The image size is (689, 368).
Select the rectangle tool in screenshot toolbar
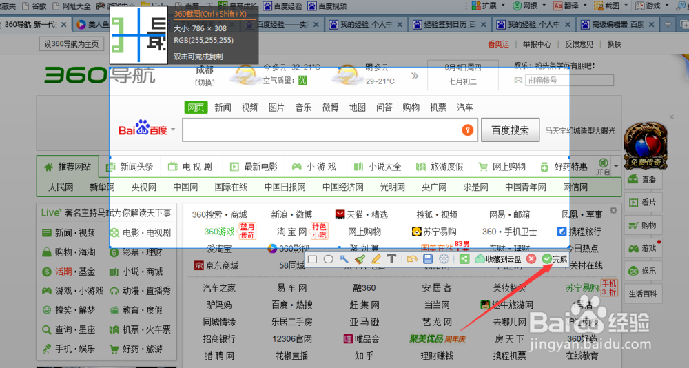312,259
